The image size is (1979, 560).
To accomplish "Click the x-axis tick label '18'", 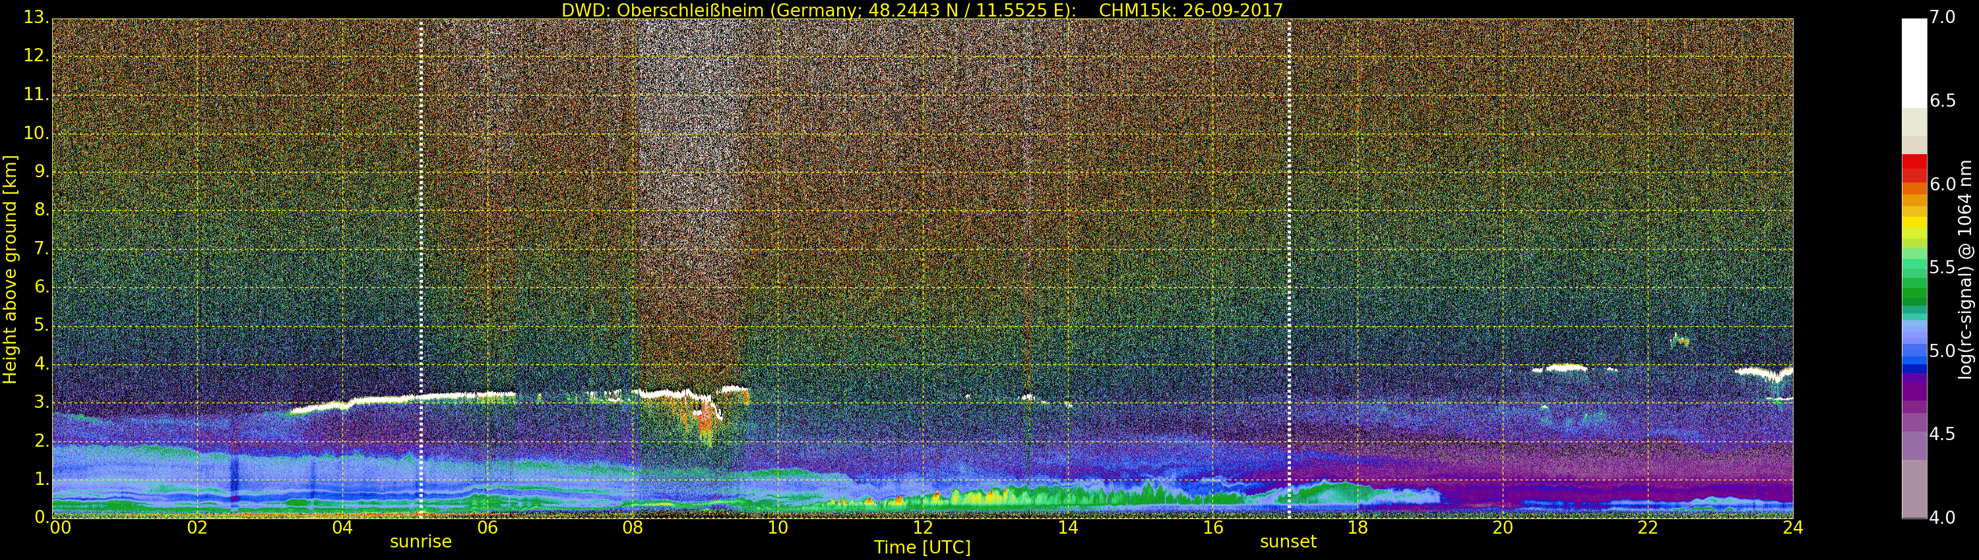I will tap(1358, 528).
